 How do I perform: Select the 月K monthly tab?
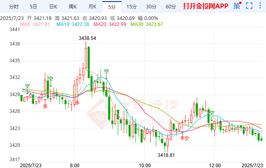(x=93, y=7)
